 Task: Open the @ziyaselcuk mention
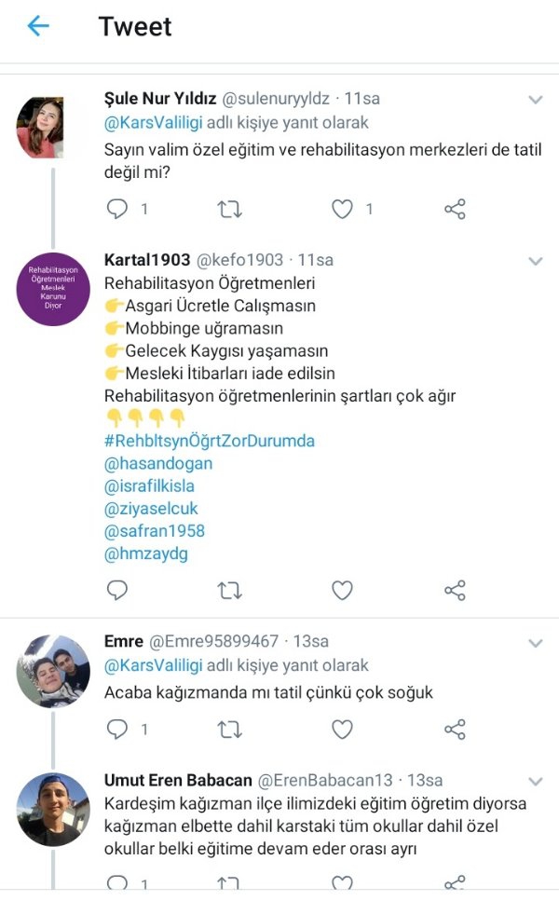pos(151,509)
